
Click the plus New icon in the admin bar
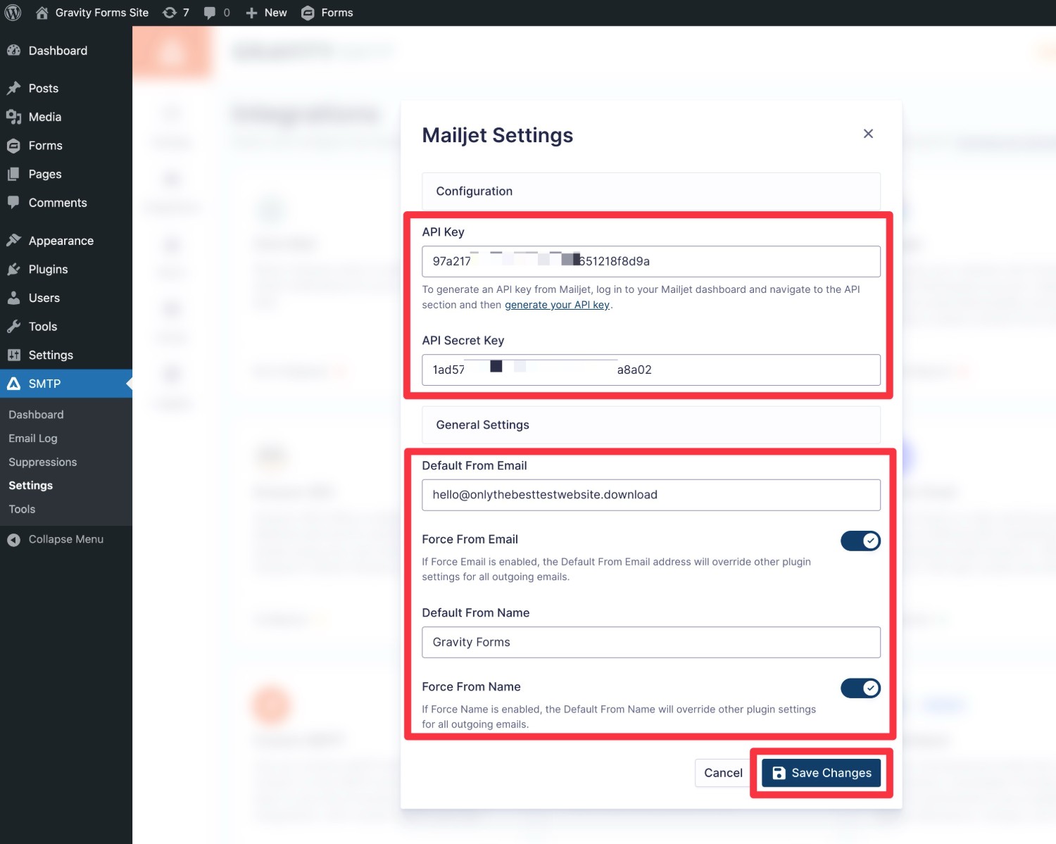pos(251,13)
